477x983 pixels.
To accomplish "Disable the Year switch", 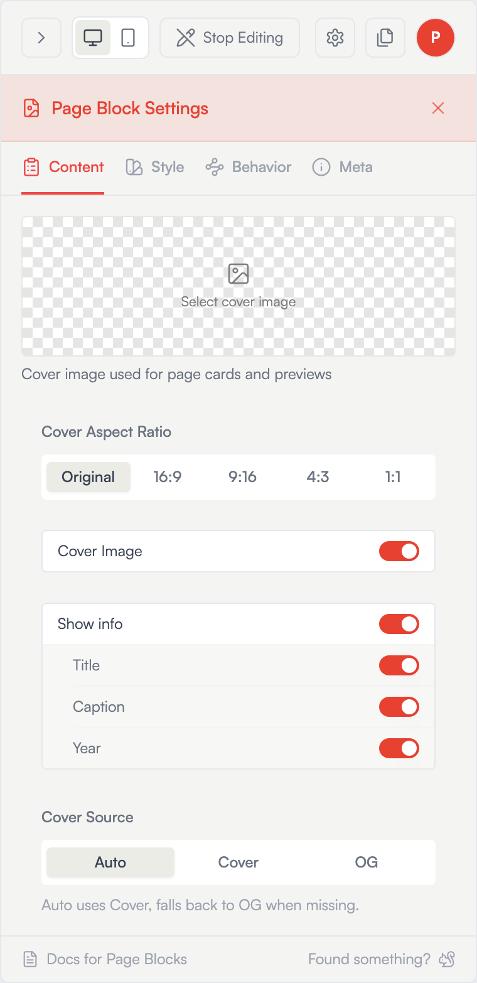I will point(399,748).
